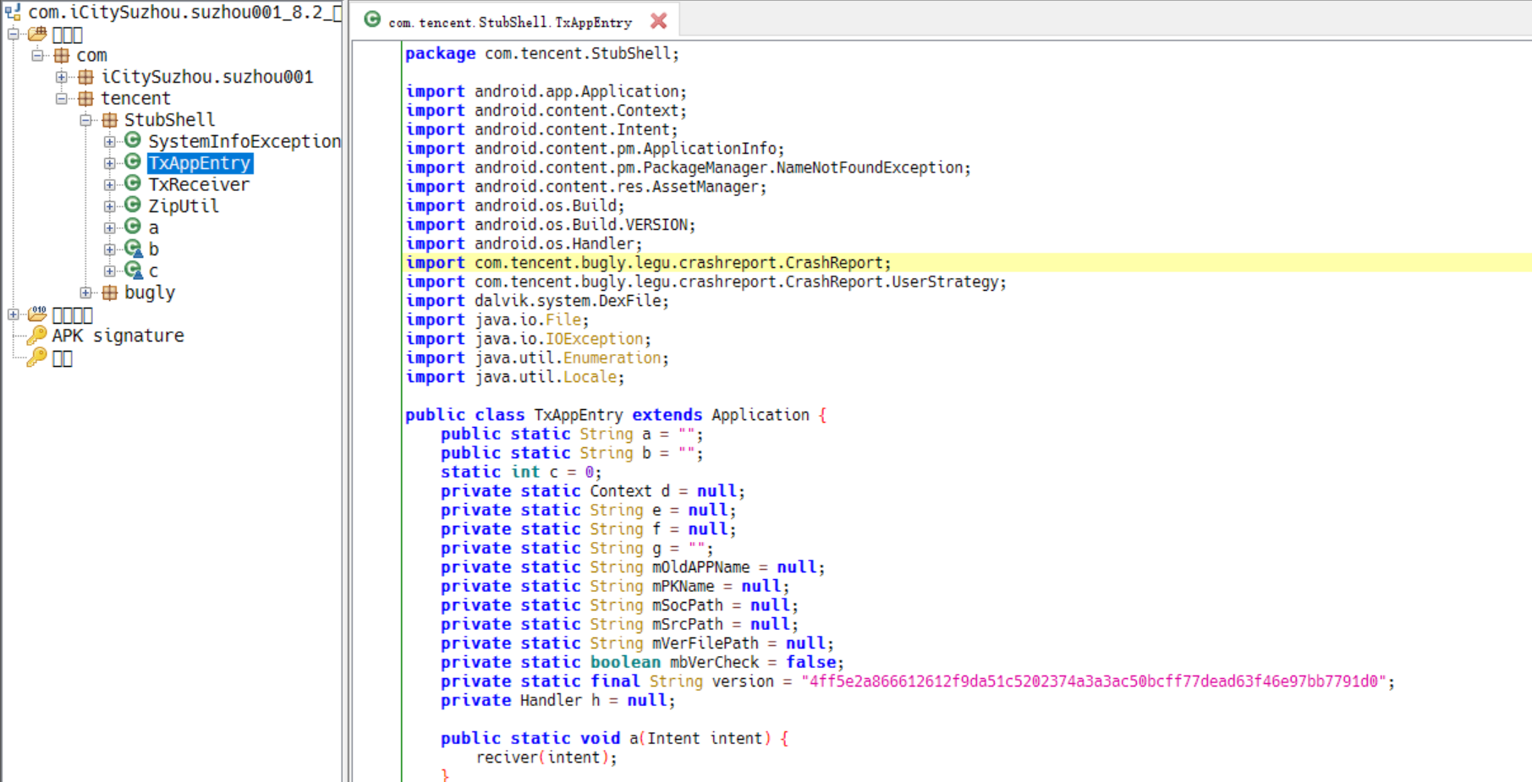Viewport: 1532px width, 782px height.
Task: Click the APK signature key icon
Action: (36, 336)
